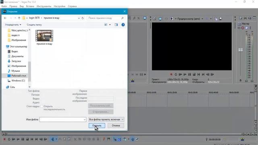
Task: Toggle the preview pane icon
Action: [116, 25]
